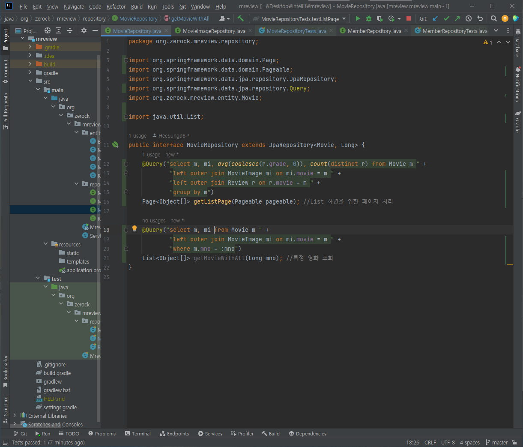Hide the Project tool window

tap(95, 30)
